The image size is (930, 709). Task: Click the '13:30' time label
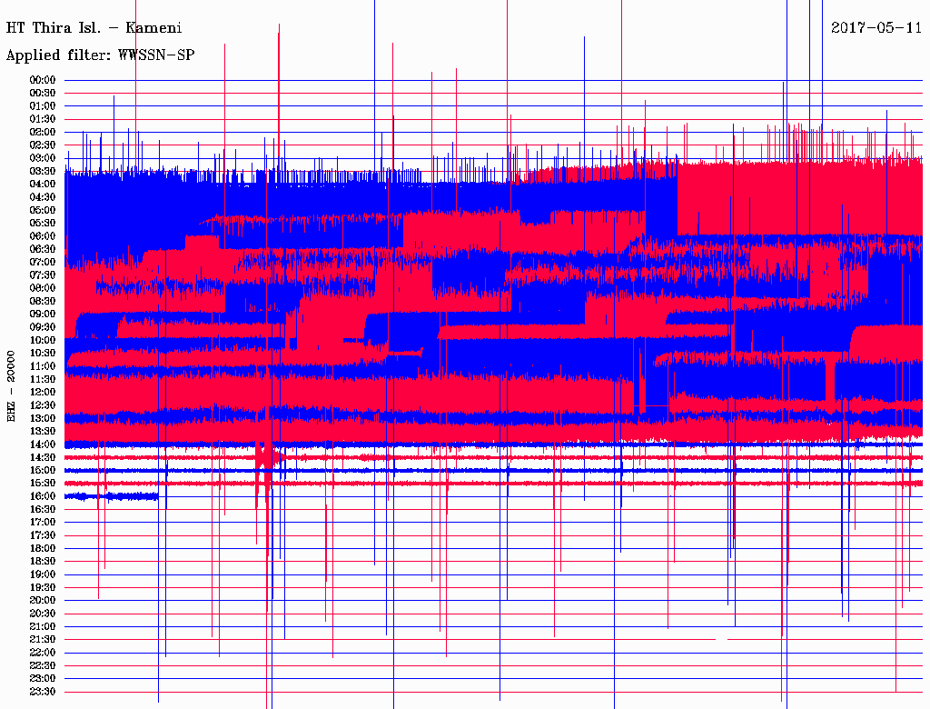pyautogui.click(x=43, y=432)
